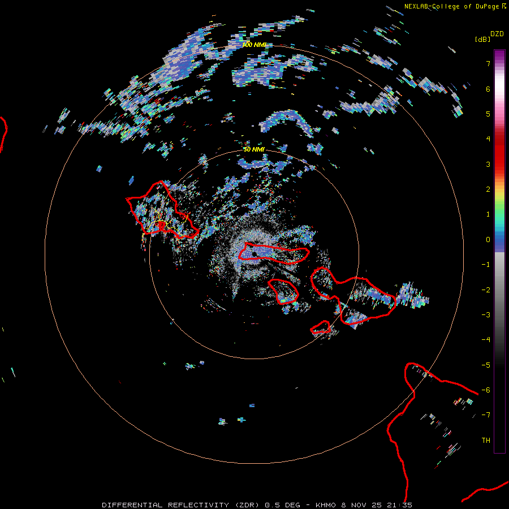Screen dimensions: 509x509
Task: Click the -4 value on the color scale
Action: click(x=486, y=339)
